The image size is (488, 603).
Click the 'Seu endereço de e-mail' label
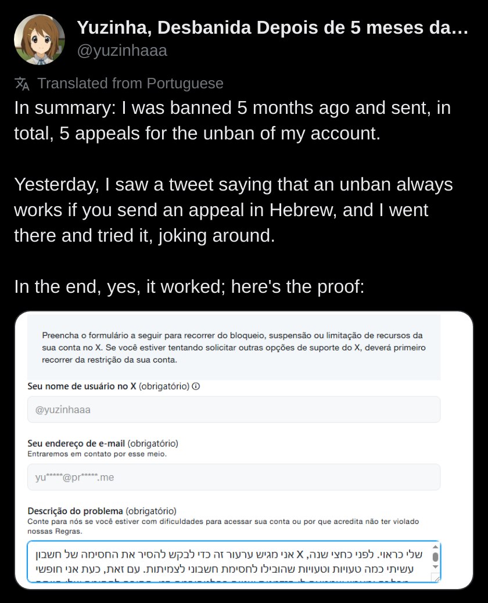pos(76,443)
